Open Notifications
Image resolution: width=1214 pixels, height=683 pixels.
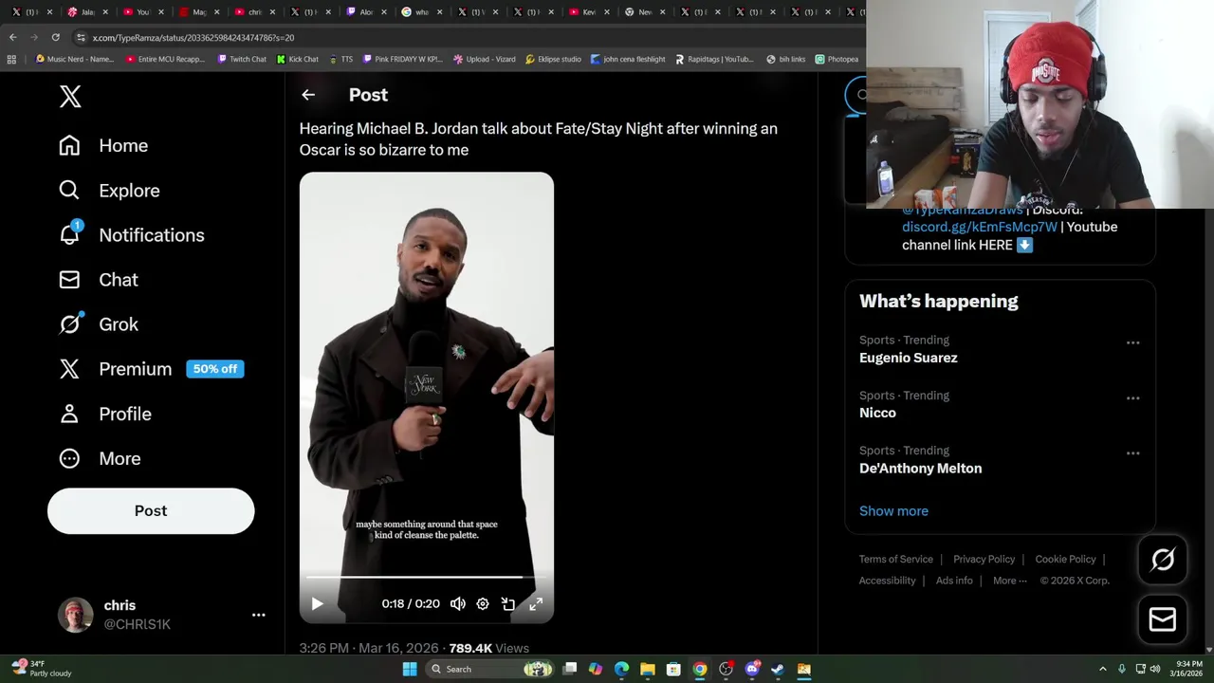[x=132, y=234]
